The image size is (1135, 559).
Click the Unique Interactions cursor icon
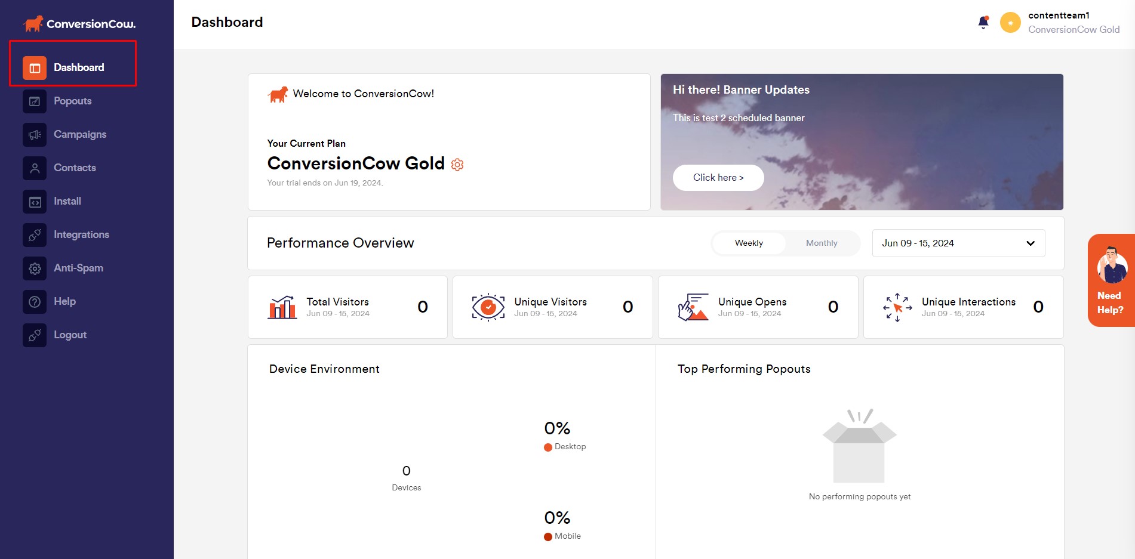coord(897,307)
